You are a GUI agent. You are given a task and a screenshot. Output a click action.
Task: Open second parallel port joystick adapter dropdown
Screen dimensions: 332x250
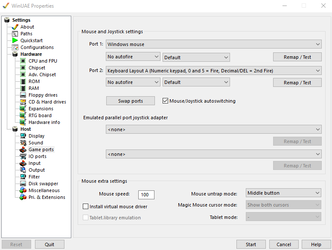click(x=214, y=154)
